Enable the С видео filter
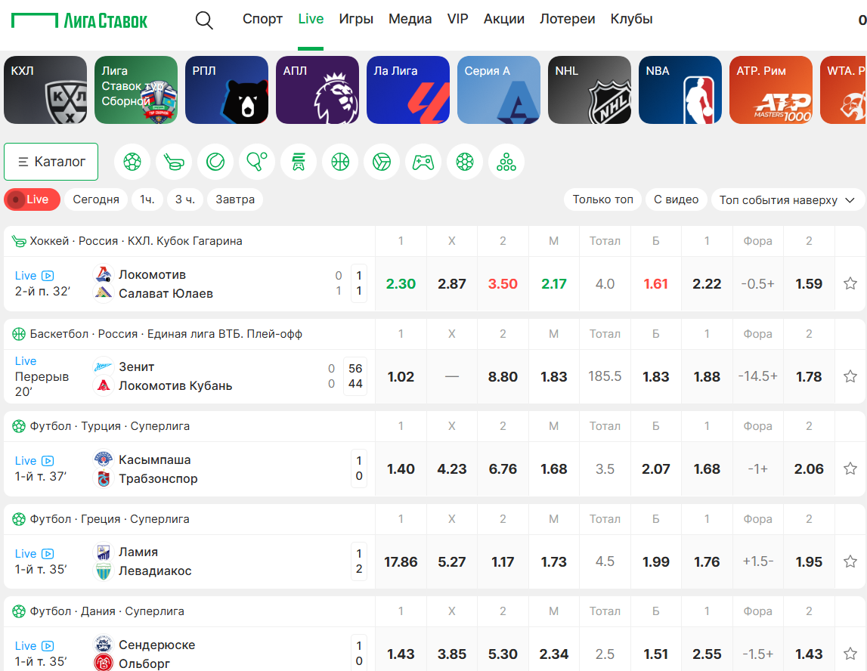 [x=677, y=199]
